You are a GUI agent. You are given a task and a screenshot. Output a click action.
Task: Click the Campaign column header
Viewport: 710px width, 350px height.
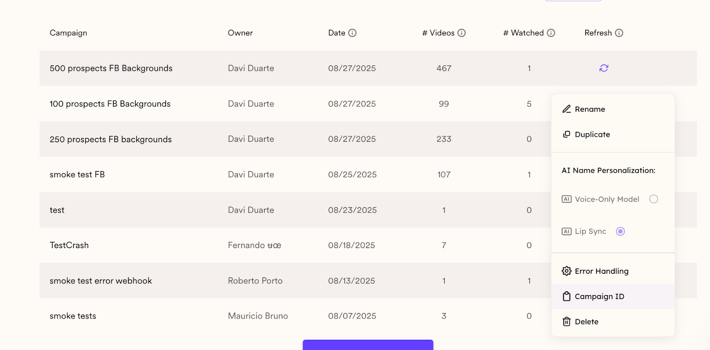(68, 33)
